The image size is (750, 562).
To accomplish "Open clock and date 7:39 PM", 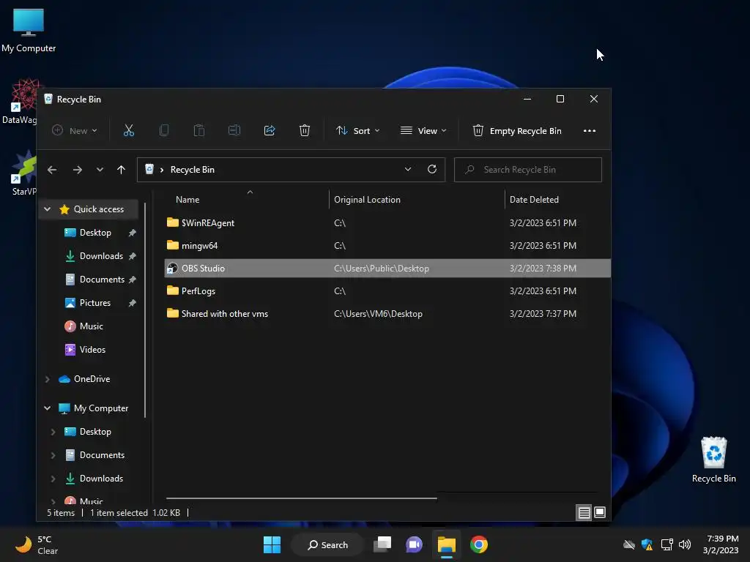I will pos(721,544).
